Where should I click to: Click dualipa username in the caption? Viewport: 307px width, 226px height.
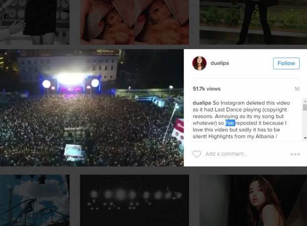202,103
